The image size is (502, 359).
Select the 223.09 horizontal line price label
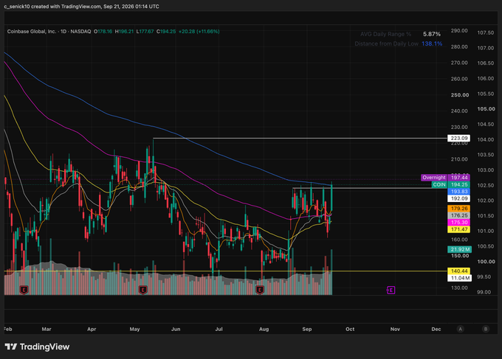pyautogui.click(x=458, y=138)
